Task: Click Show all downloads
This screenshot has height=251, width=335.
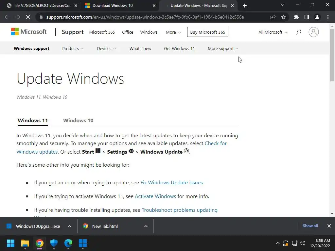Action: [x=310, y=226]
